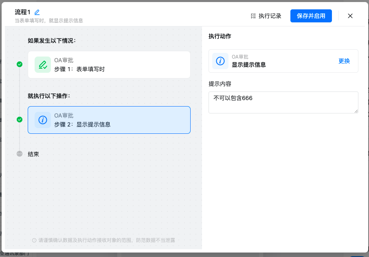Click the 显示提示信息 action name on right
The image size is (369, 257).
tap(249, 64)
